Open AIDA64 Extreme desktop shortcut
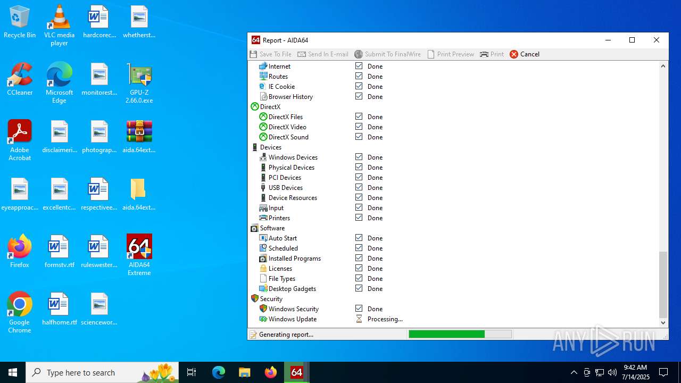The image size is (681, 383). (139, 255)
